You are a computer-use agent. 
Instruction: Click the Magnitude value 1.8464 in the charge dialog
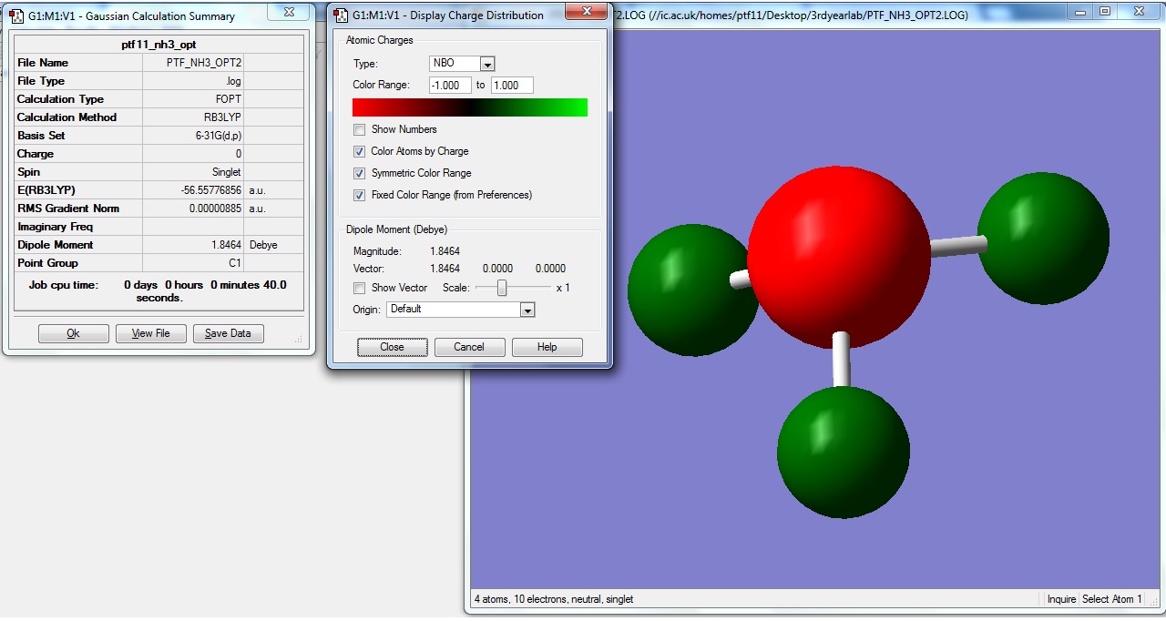click(445, 250)
